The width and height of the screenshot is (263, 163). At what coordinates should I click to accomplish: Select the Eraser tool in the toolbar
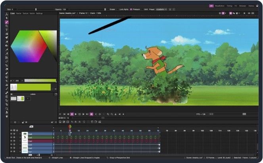6,42
